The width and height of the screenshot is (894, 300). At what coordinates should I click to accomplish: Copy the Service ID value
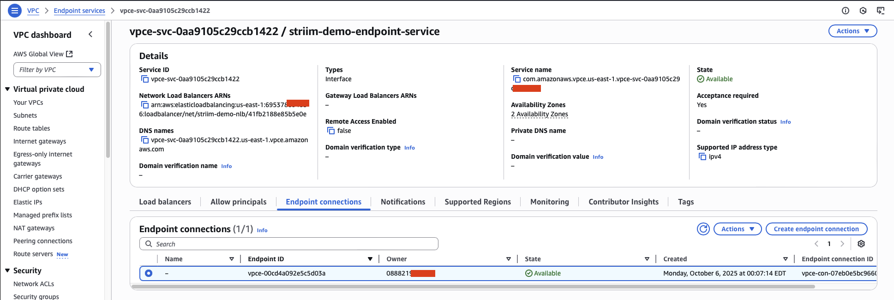tap(144, 79)
